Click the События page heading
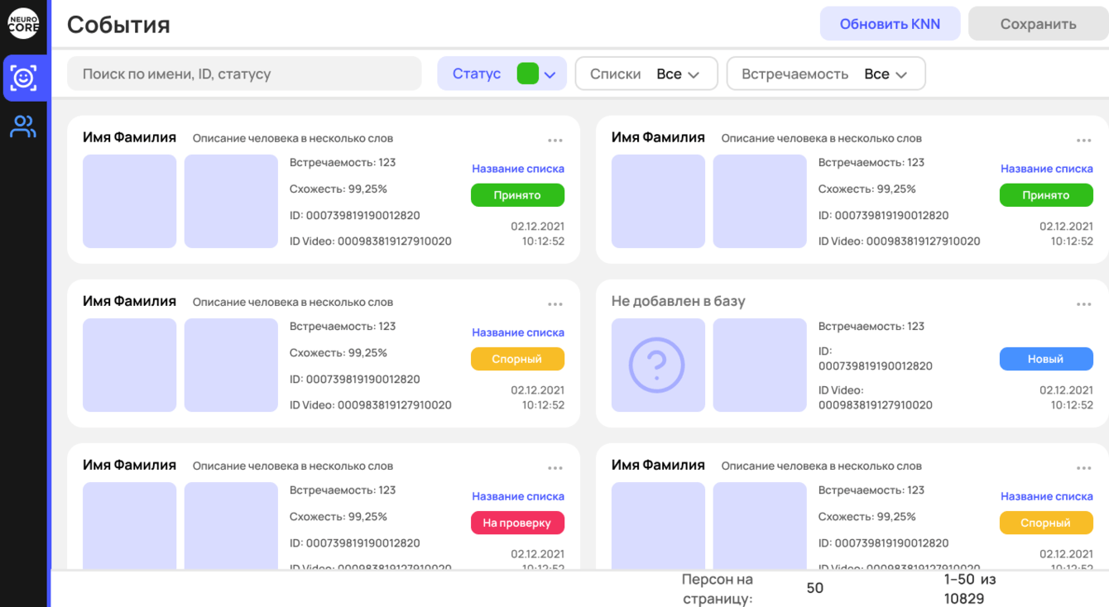 point(118,25)
